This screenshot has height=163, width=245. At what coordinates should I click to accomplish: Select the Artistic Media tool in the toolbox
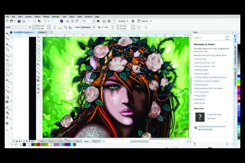[7, 60]
